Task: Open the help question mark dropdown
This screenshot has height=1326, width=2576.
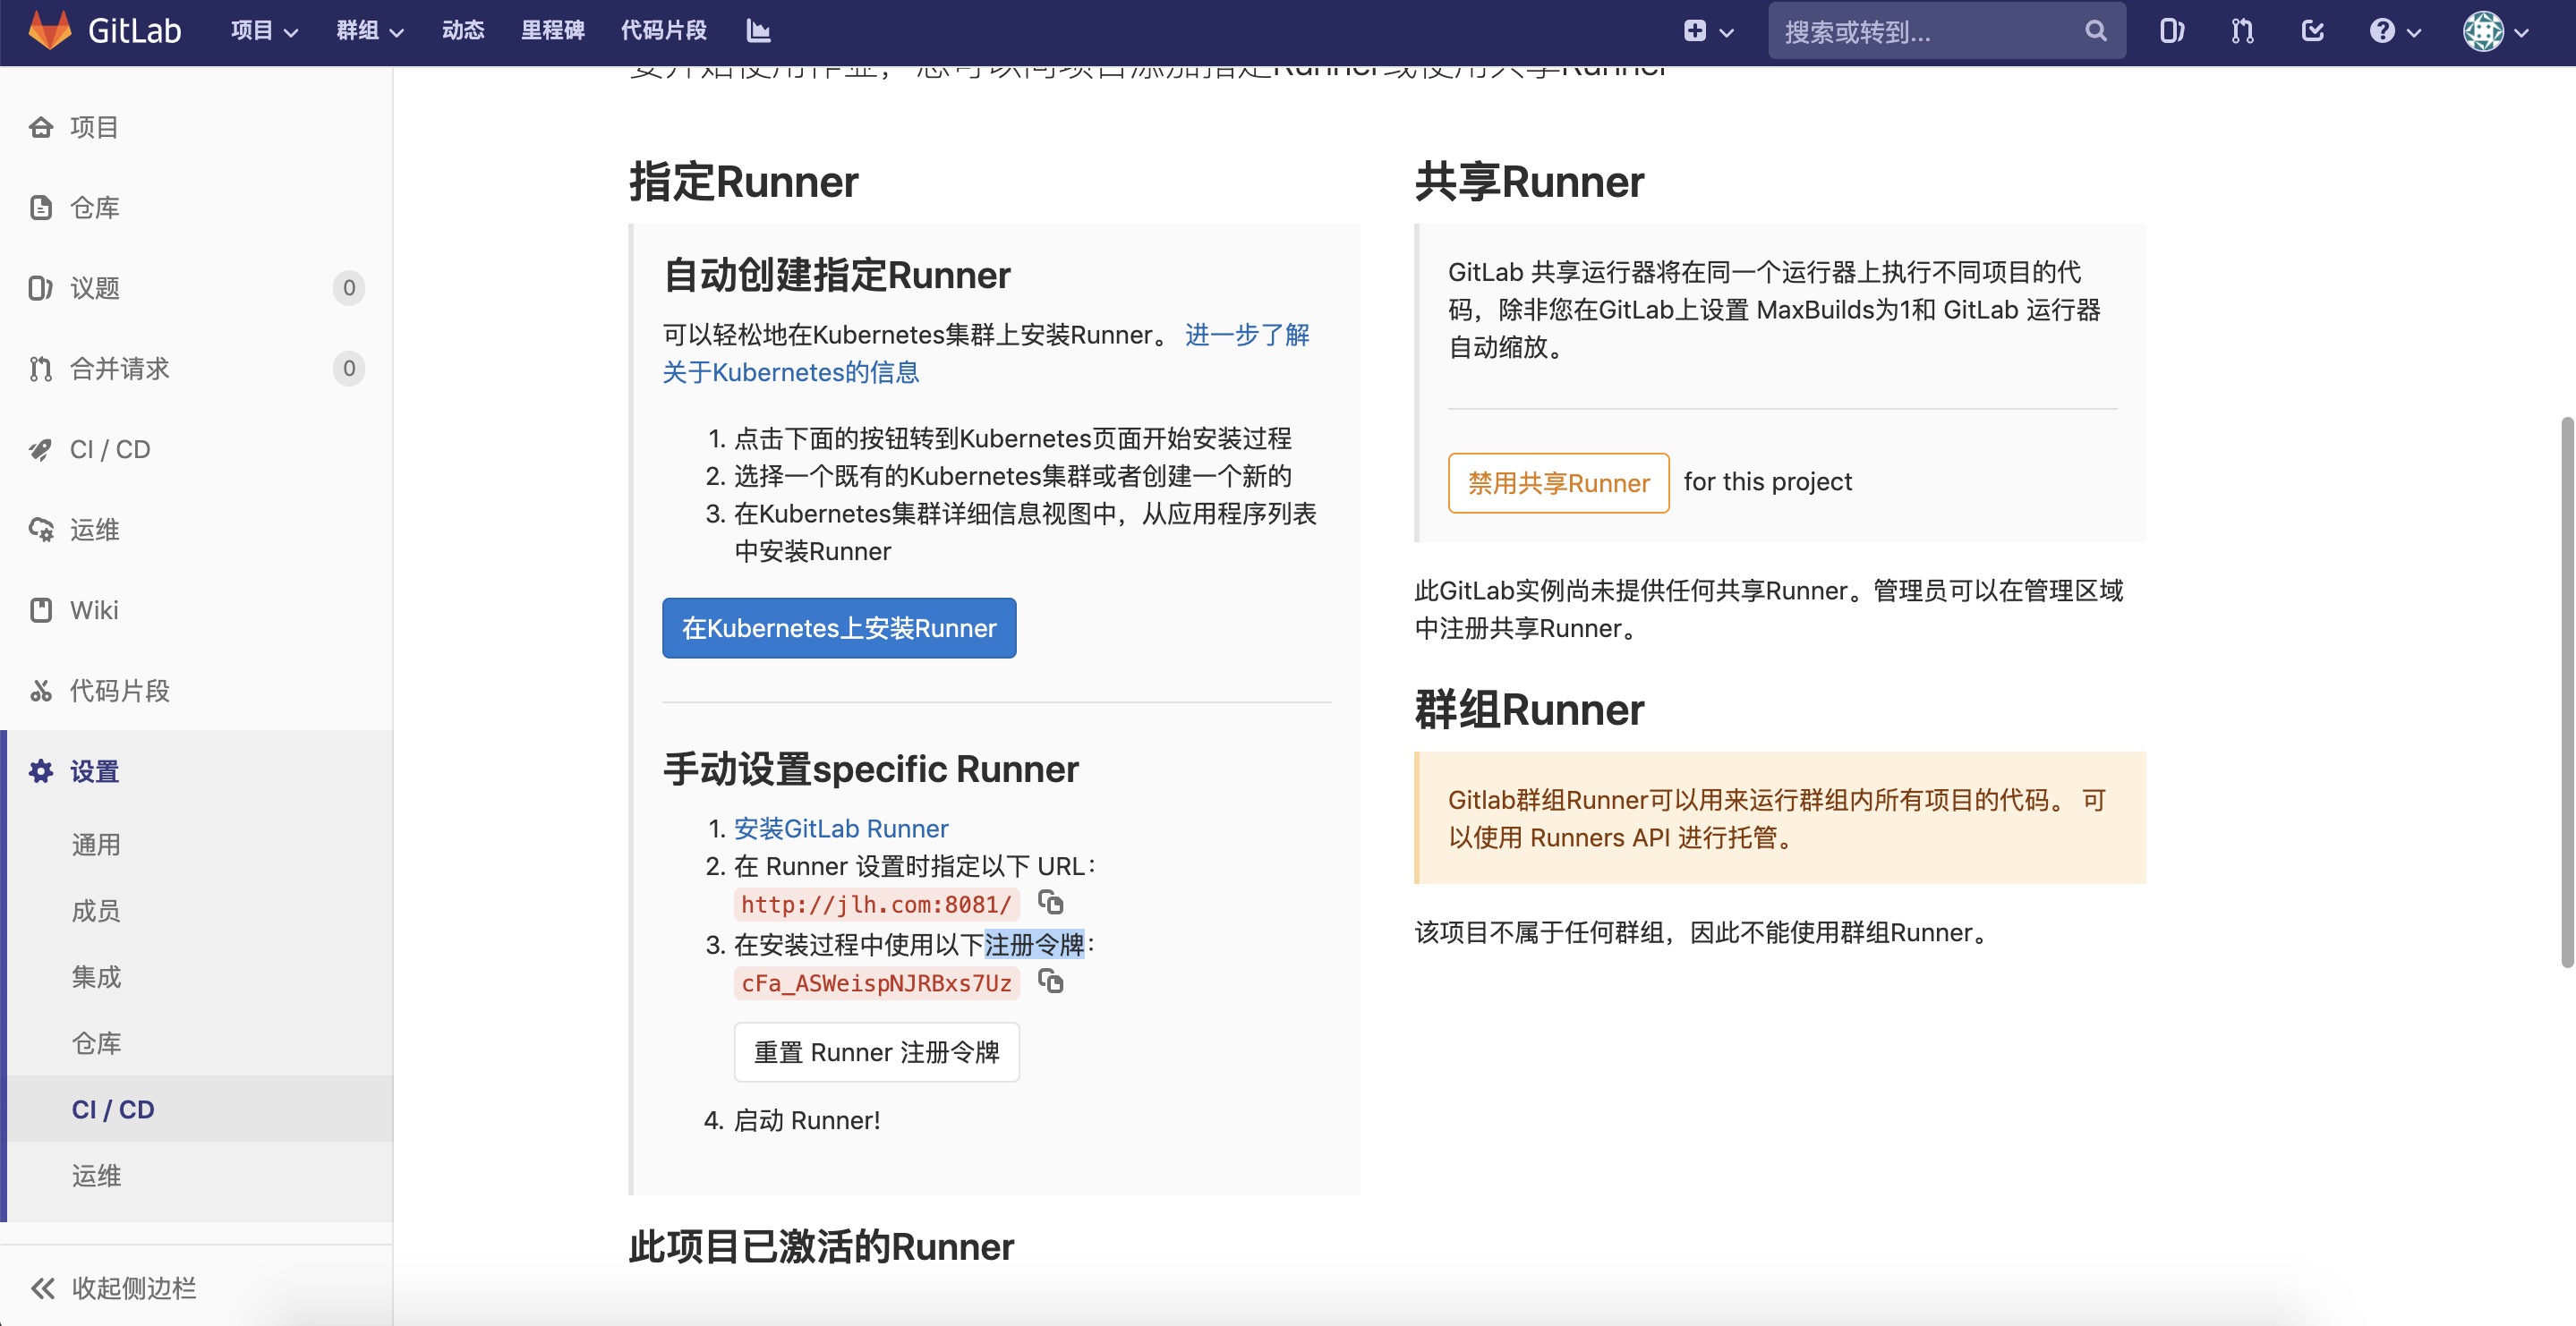Action: (x=2394, y=31)
